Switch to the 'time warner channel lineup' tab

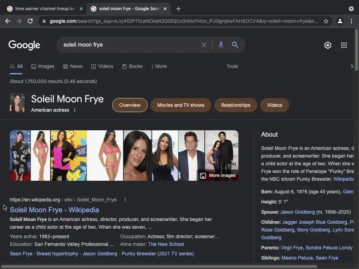[x=45, y=9]
